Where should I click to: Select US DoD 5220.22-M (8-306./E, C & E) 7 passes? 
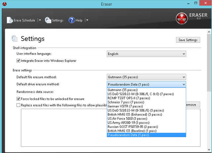[146, 94]
